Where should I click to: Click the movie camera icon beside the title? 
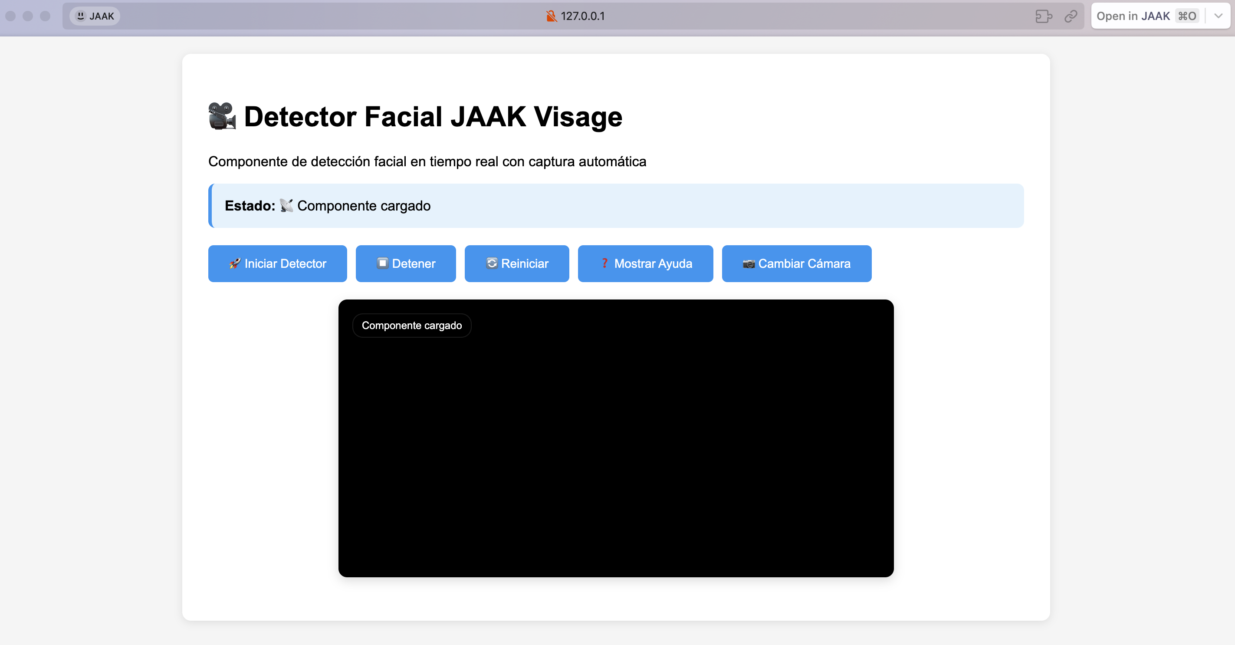tap(222, 116)
